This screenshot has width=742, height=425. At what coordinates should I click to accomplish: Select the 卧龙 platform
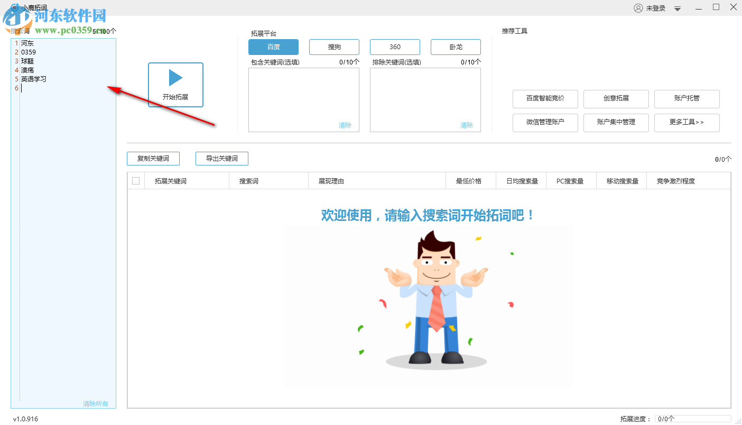(x=455, y=47)
